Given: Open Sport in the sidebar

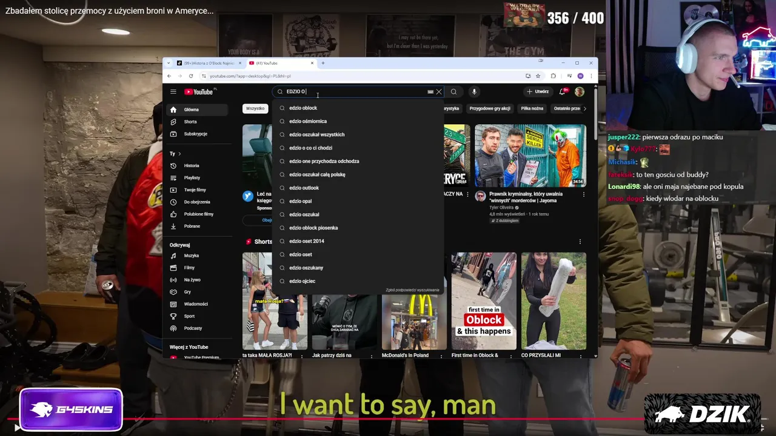Looking at the screenshot, I should pyautogui.click(x=196, y=316).
